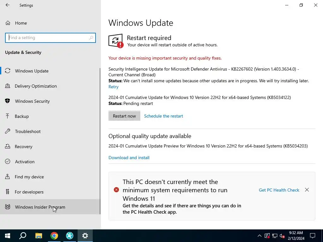Click the KB2267602 Security Intelligence Update text
Image resolution: width=323 pixels, height=242 pixels.
204,72
